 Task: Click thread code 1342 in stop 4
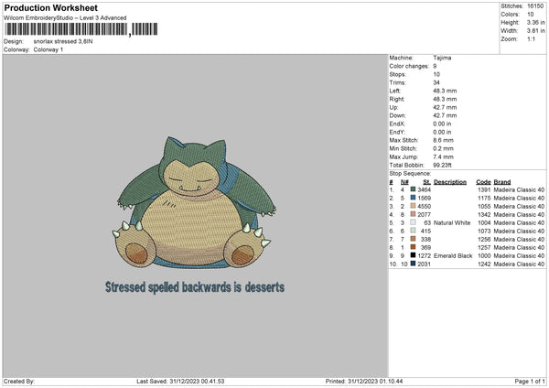[484, 215]
